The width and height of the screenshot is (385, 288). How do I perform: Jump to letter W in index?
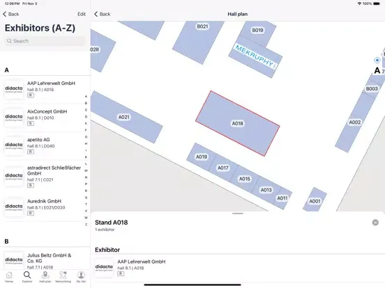[86, 218]
